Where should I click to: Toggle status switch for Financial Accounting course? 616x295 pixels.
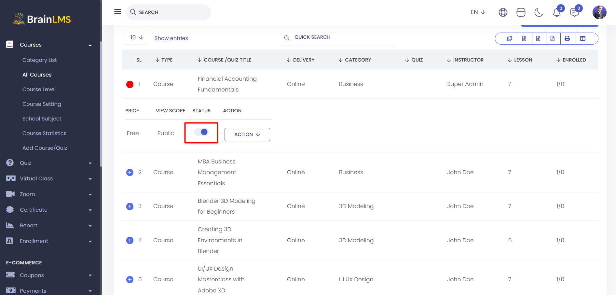pos(201,132)
